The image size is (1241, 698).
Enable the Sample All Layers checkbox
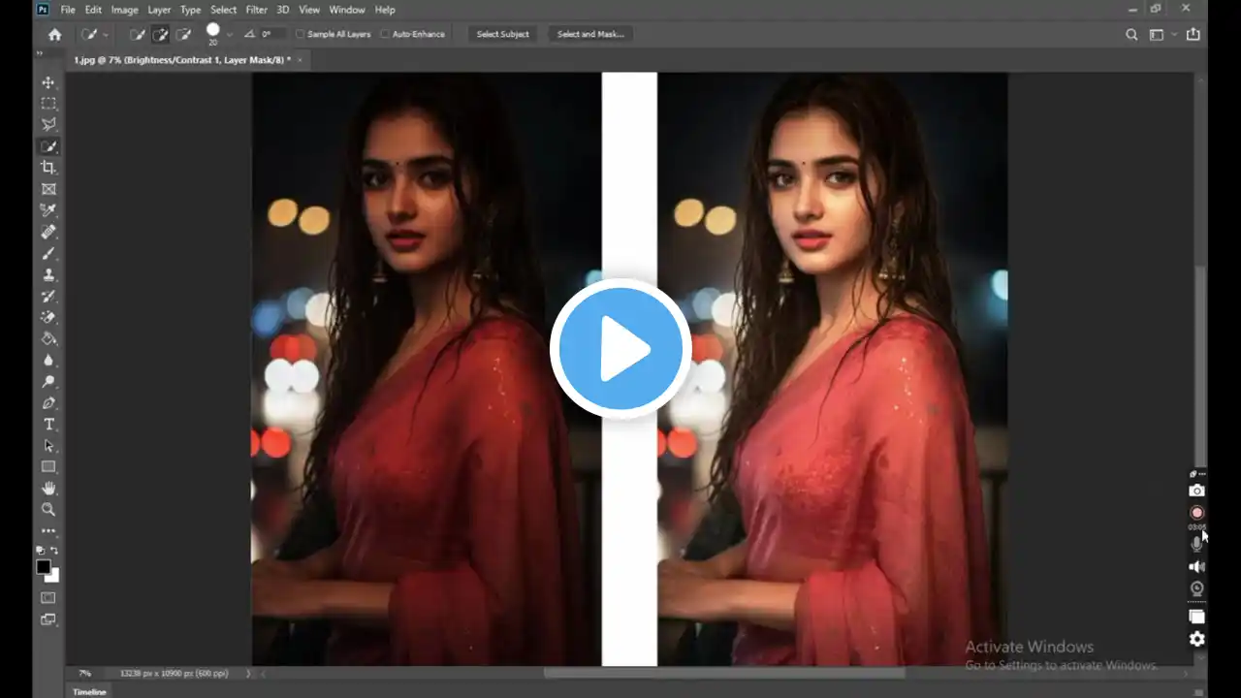click(x=300, y=34)
